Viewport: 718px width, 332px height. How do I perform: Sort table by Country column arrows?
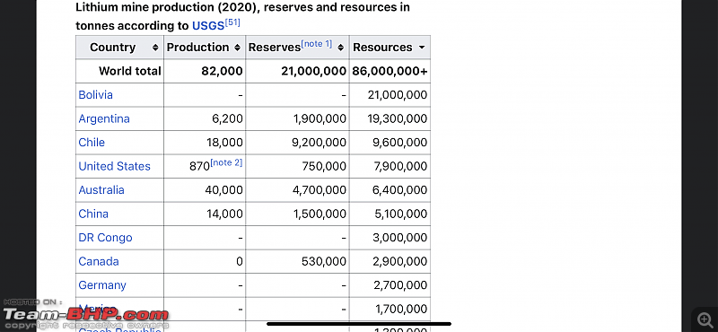155,48
